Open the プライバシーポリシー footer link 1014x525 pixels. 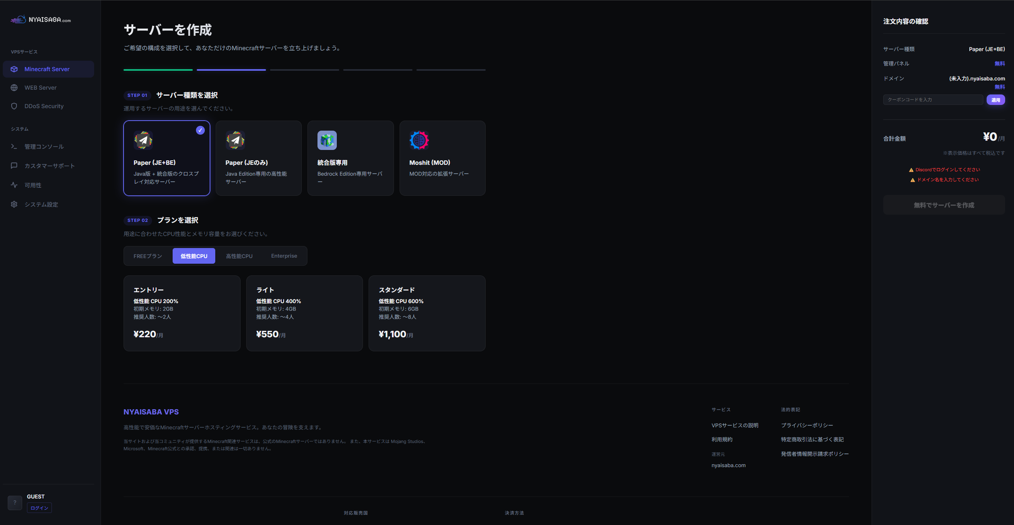[807, 425]
